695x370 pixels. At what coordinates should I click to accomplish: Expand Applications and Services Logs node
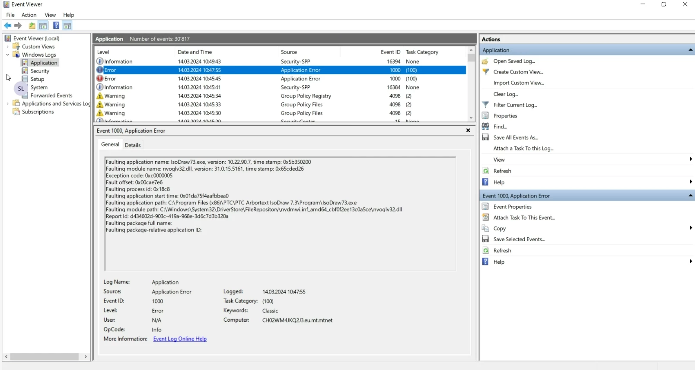pyautogui.click(x=7, y=104)
